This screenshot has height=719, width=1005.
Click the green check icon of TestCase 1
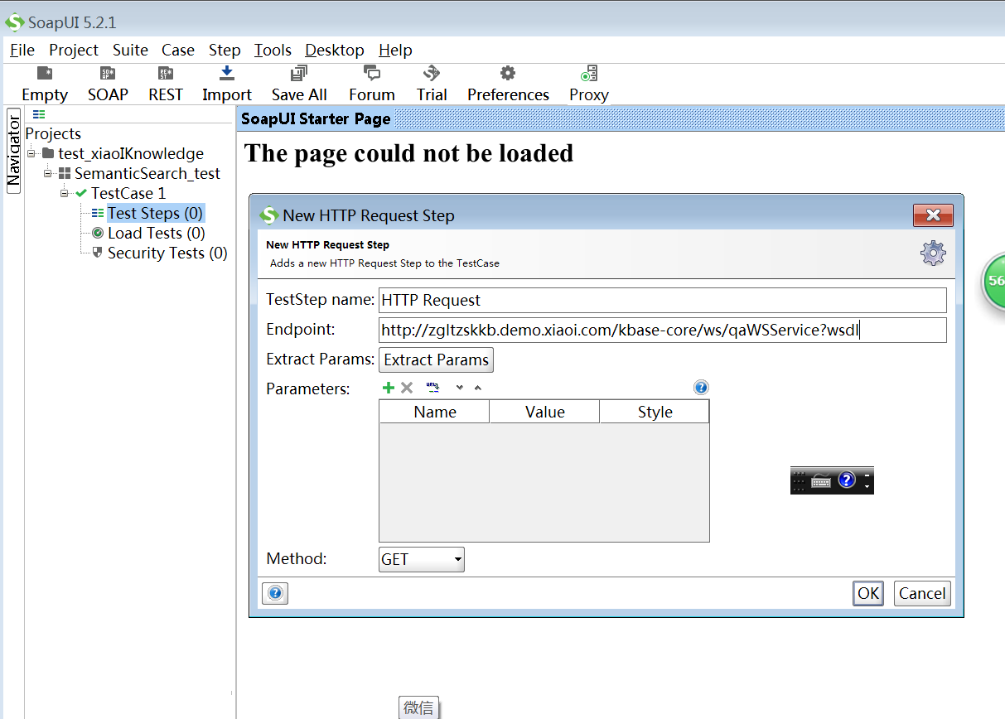click(x=81, y=193)
